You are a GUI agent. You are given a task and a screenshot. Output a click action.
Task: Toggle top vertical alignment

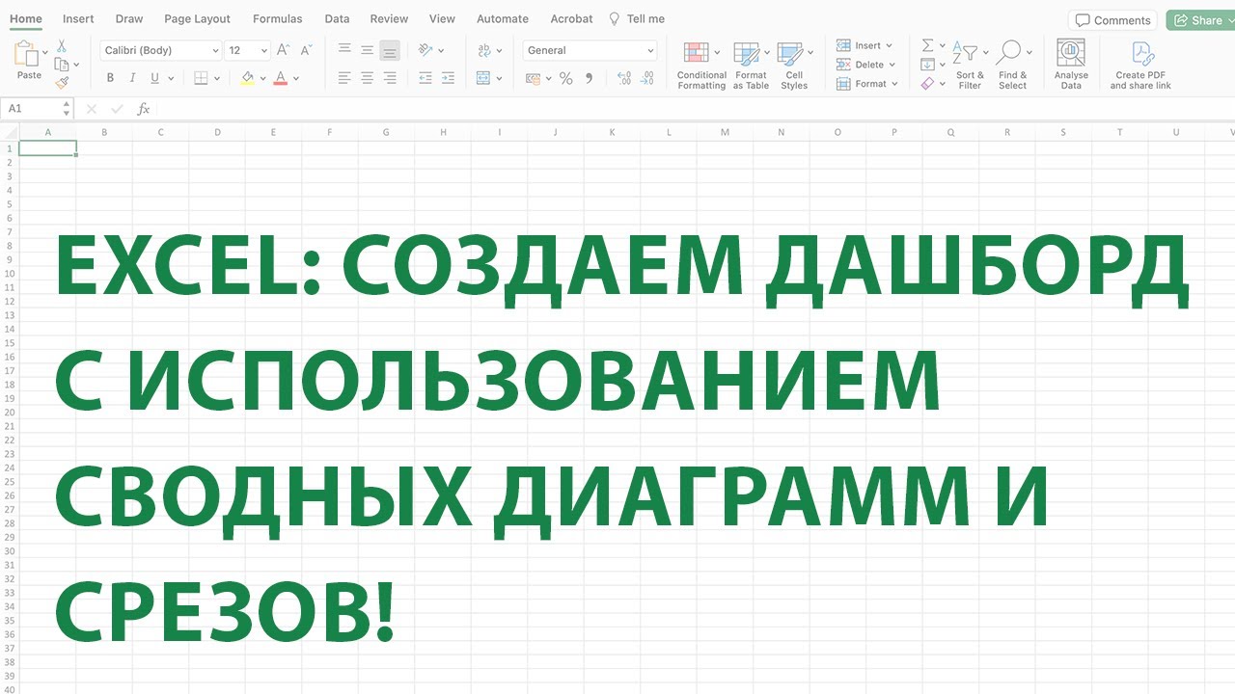(x=344, y=50)
